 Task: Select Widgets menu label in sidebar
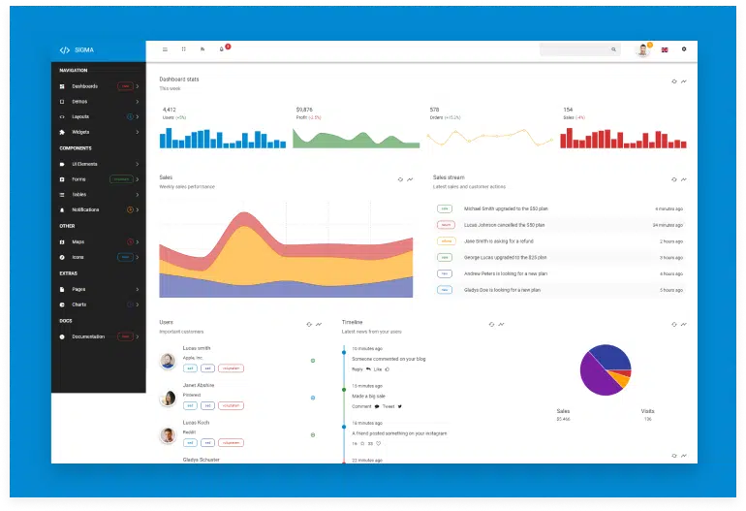pos(80,132)
